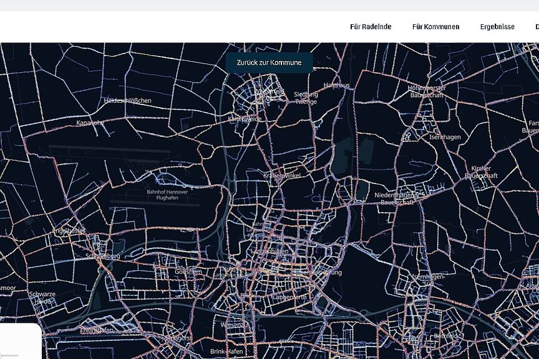539x359 pixels.
Task: Open the "Für Radelnde" menu item
Action: 371,27
